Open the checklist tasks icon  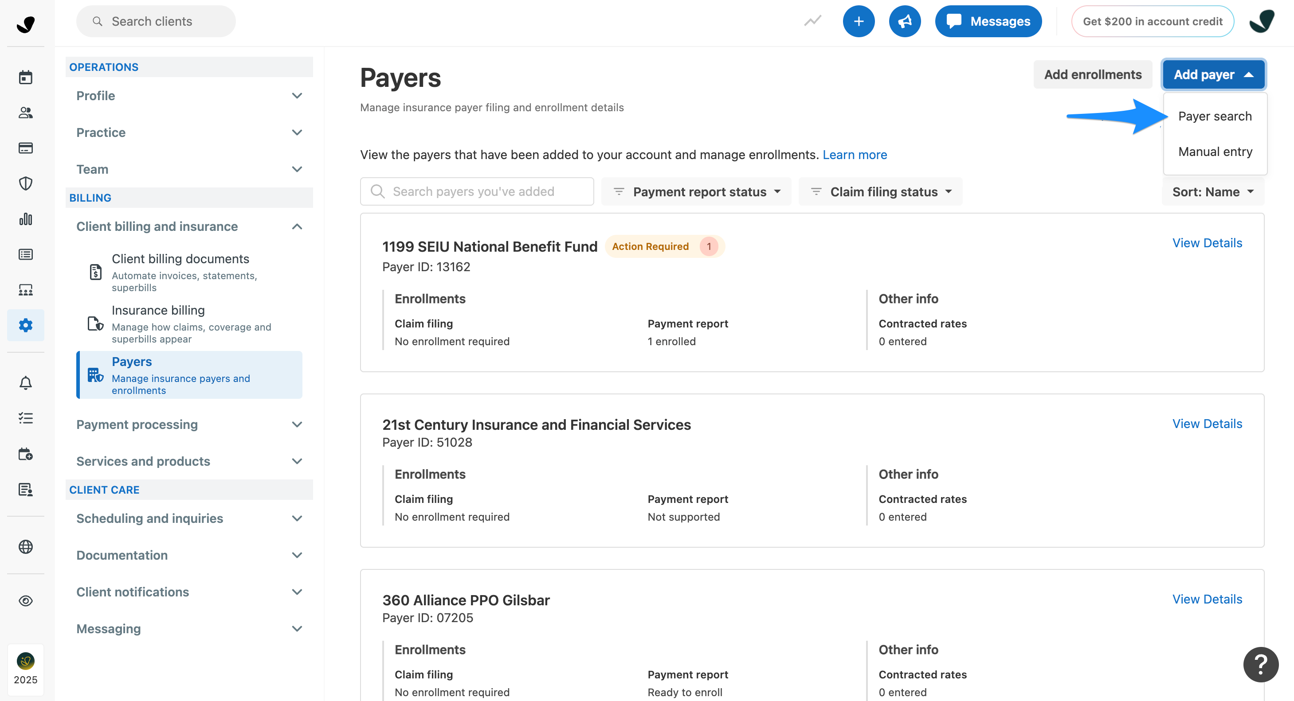[x=26, y=418]
